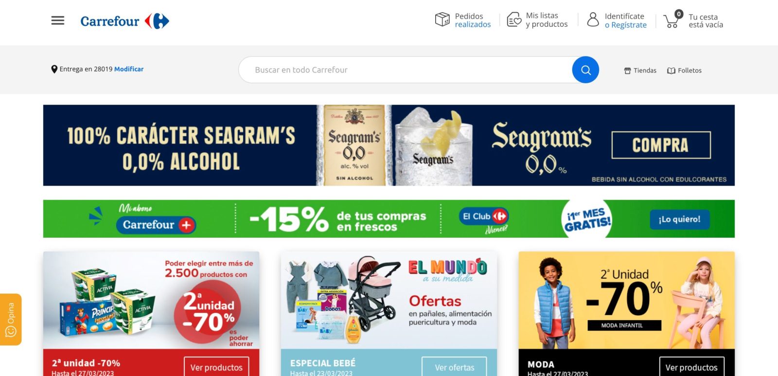778x376 pixels.
Task: Open Pedidos realizados box icon
Action: click(442, 19)
